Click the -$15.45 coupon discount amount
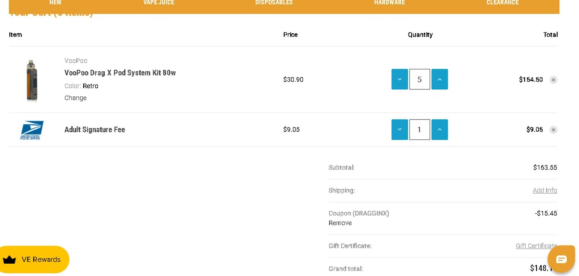The height and width of the screenshot is (276, 579). pyautogui.click(x=546, y=214)
